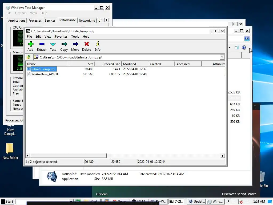Click the Move arrow icon
Screen dimensions: 273x205
click(75, 44)
